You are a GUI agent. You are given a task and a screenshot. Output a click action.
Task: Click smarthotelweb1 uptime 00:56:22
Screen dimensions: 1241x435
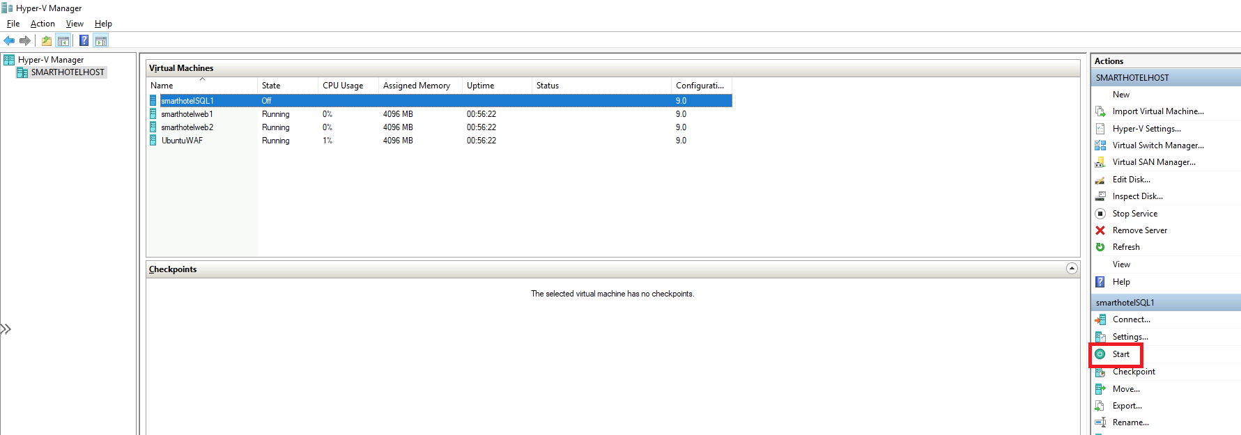point(481,114)
